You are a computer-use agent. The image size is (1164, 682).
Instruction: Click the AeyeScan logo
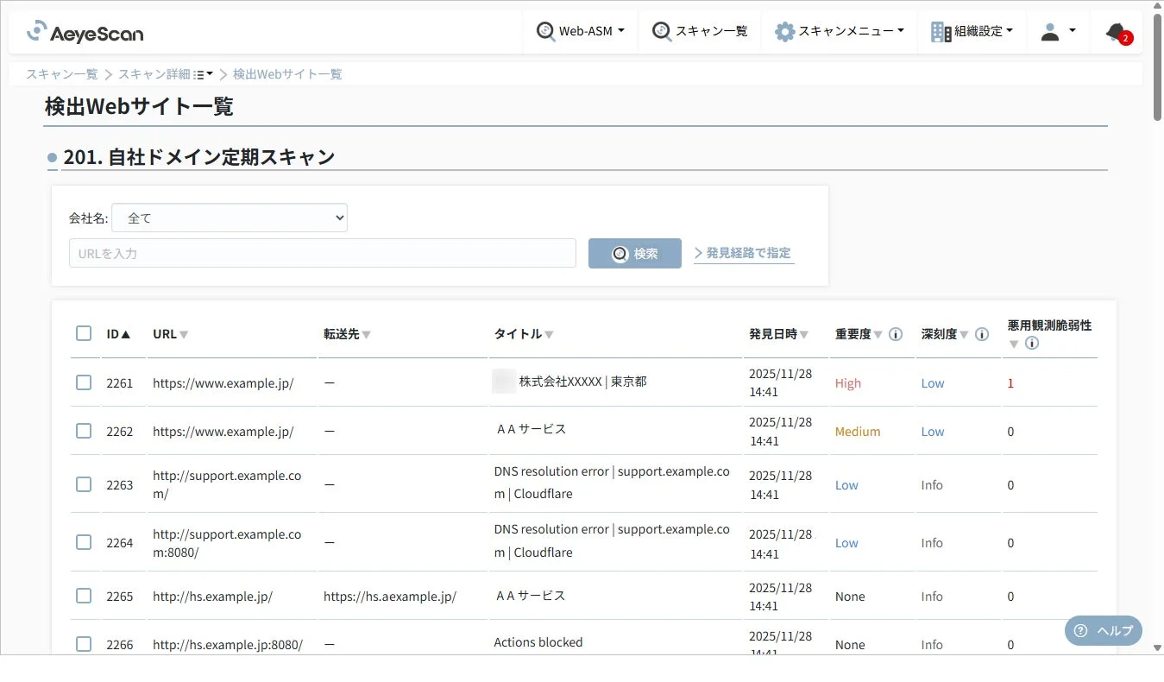tap(84, 33)
